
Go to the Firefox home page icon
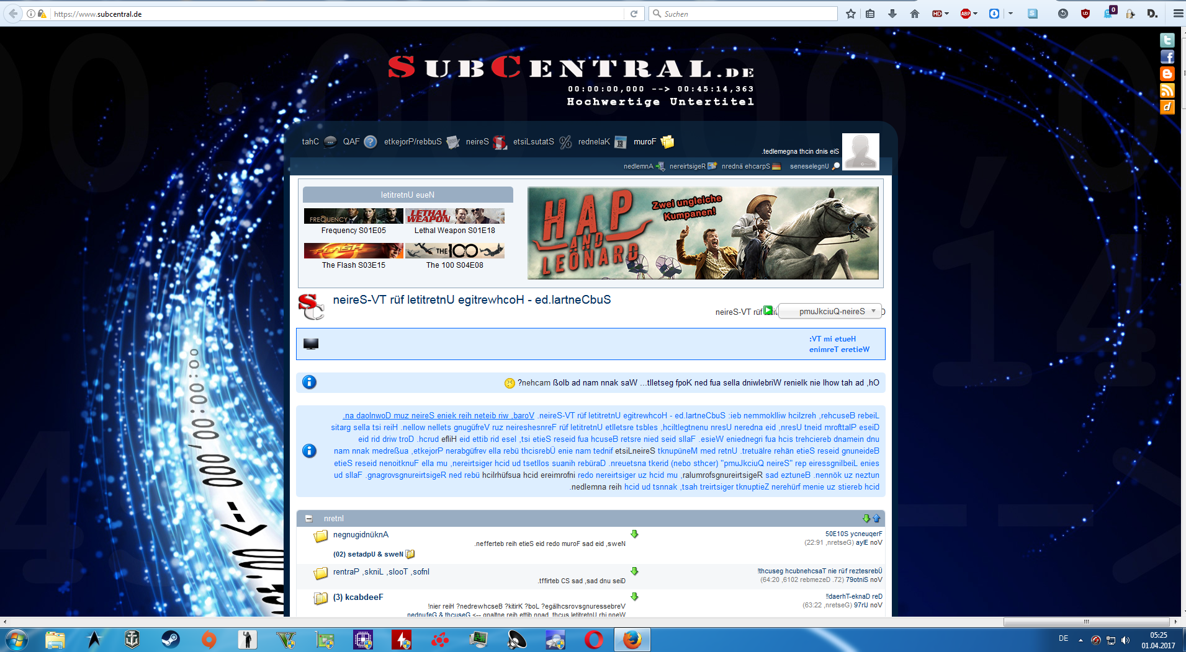pyautogui.click(x=915, y=14)
